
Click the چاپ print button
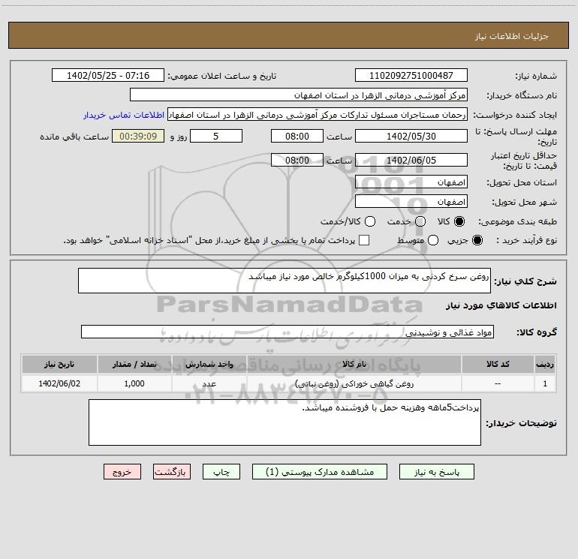(x=221, y=472)
